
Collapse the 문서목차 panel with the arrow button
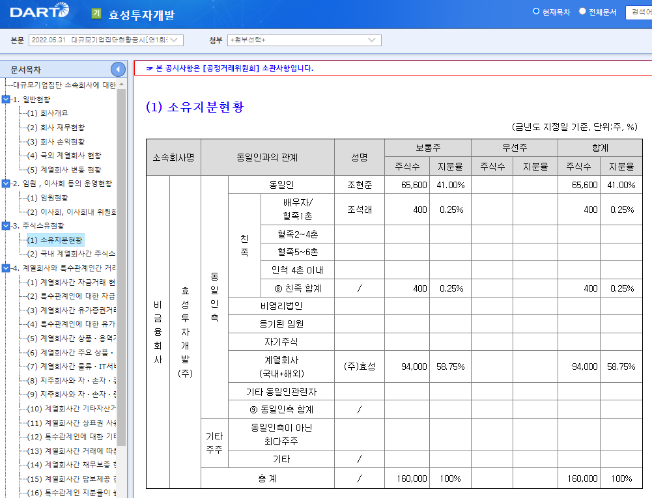(118, 69)
